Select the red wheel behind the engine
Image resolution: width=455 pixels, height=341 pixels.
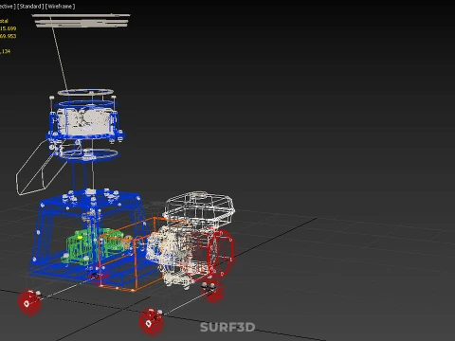click(214, 291)
